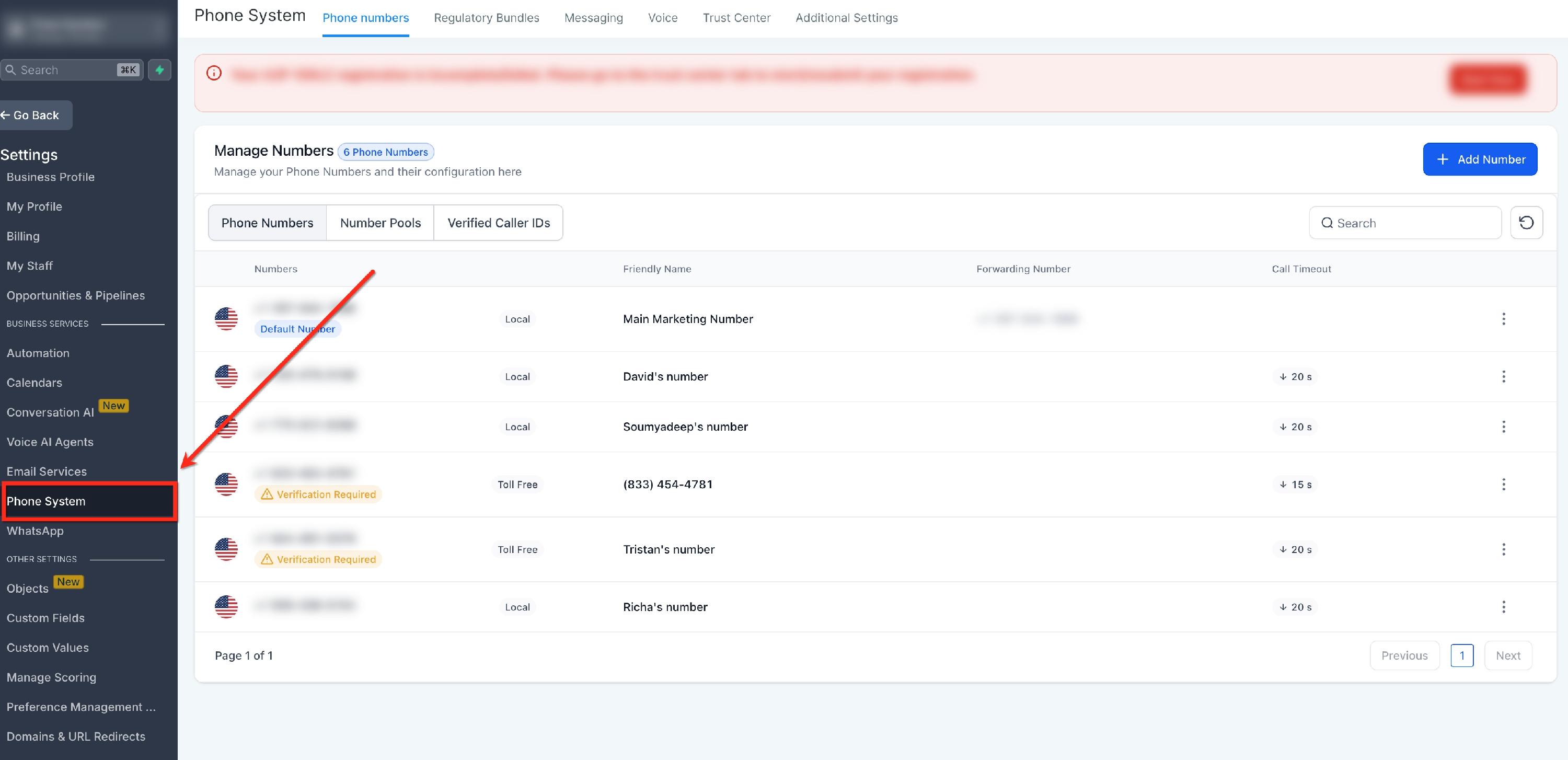The image size is (1568, 760).
Task: Open Objects in the sidebar
Action: tap(27, 589)
